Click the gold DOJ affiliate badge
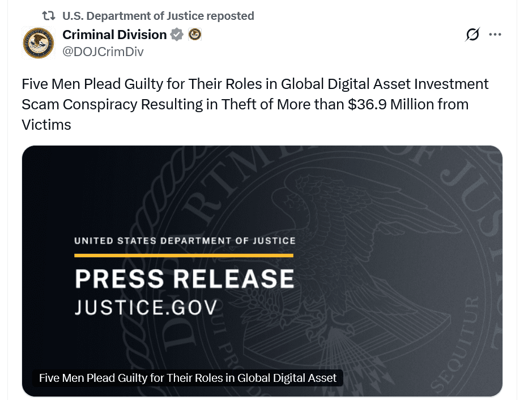524x400 pixels. point(195,34)
